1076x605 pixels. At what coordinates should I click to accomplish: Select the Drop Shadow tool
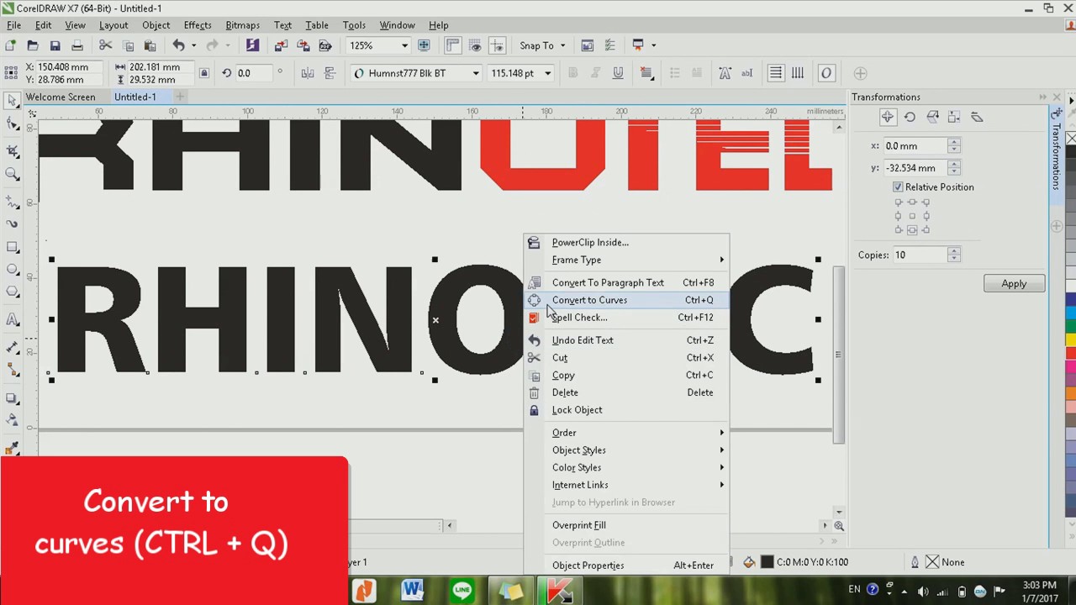point(13,397)
